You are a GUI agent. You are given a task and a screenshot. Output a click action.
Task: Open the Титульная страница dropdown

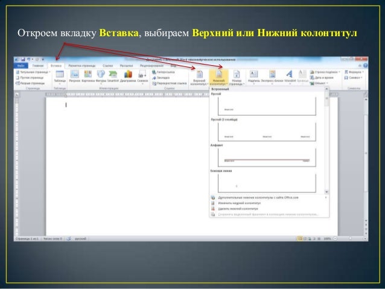point(33,72)
